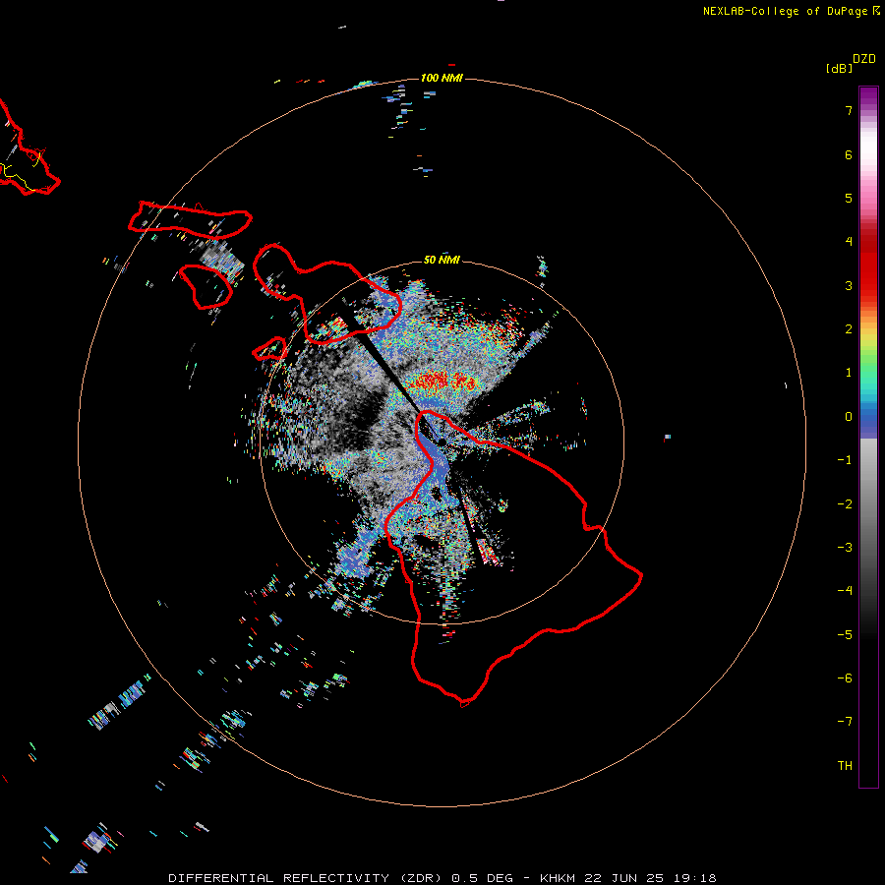Click the 7 value on color scale

pyautogui.click(x=849, y=110)
